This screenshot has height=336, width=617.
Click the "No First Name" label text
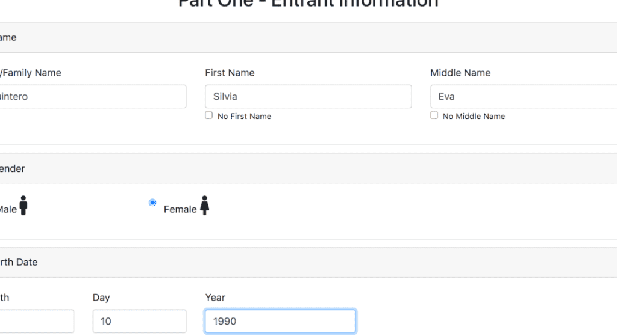(244, 117)
